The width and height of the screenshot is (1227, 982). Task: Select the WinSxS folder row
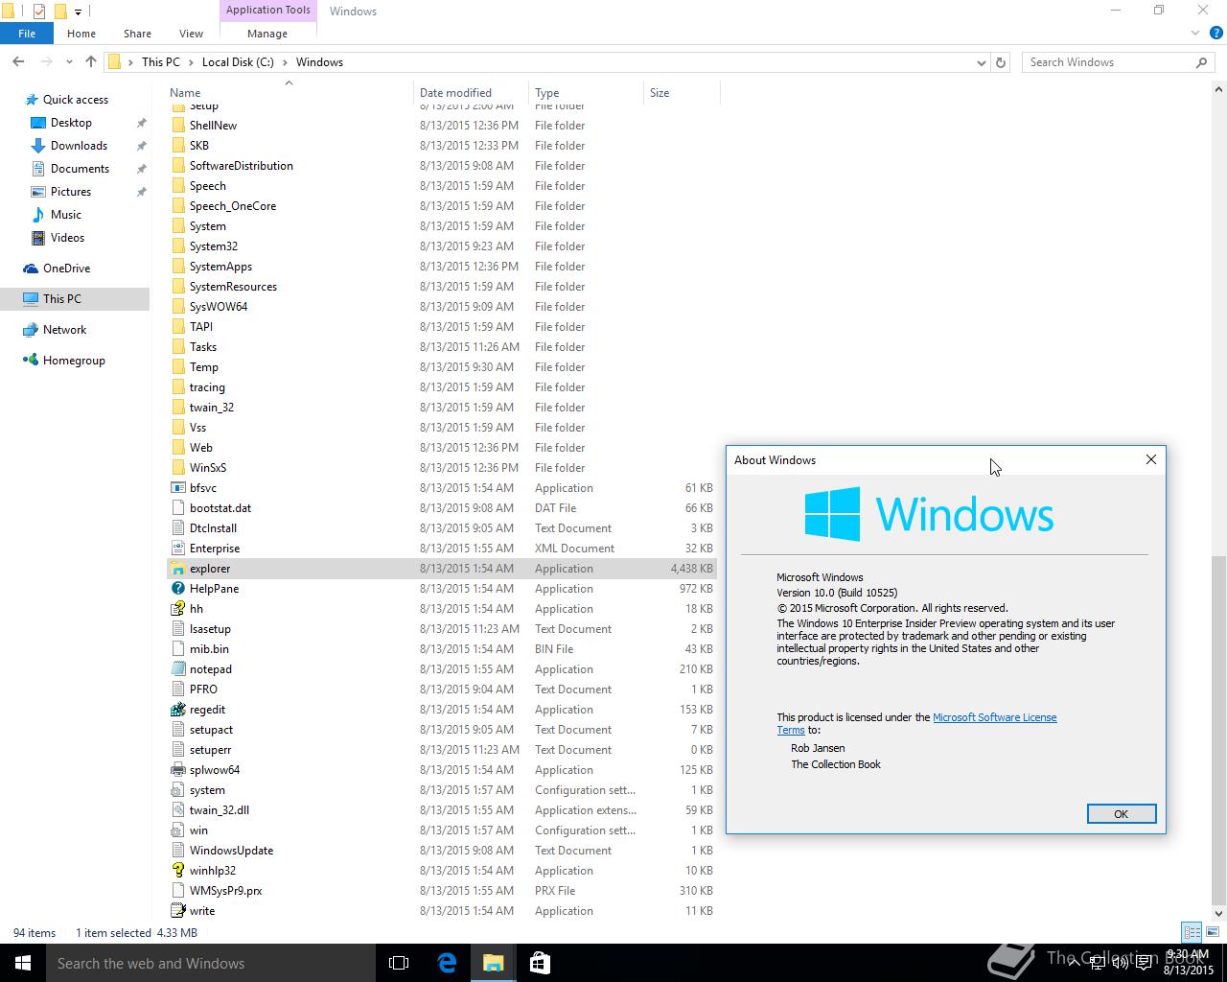point(442,468)
